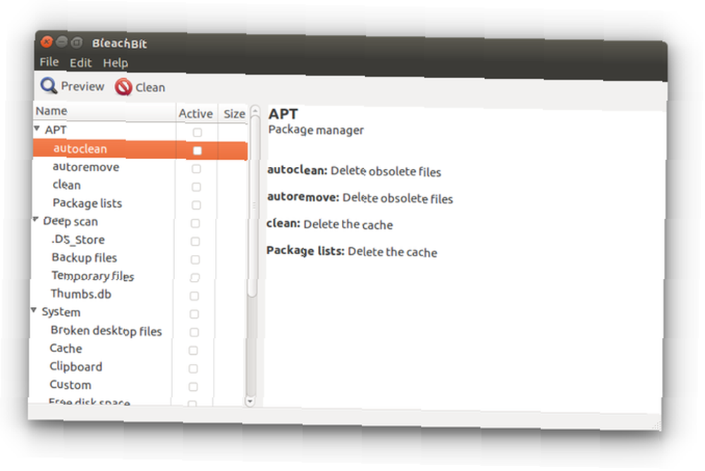Click the Size column header

click(234, 114)
